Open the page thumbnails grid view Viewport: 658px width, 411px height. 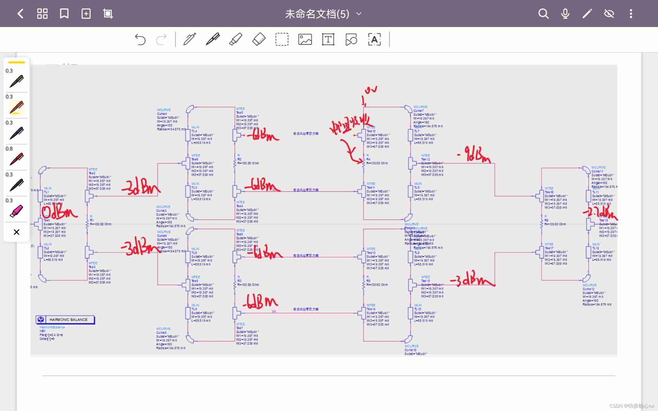click(42, 14)
